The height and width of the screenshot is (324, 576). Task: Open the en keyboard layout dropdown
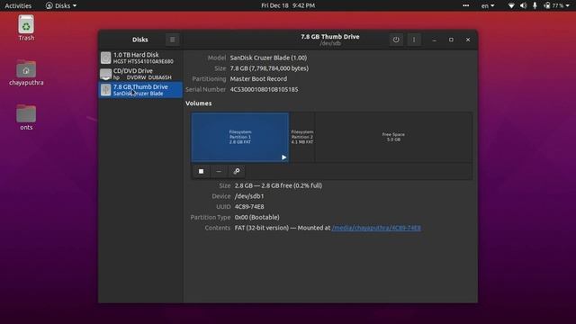click(x=488, y=5)
